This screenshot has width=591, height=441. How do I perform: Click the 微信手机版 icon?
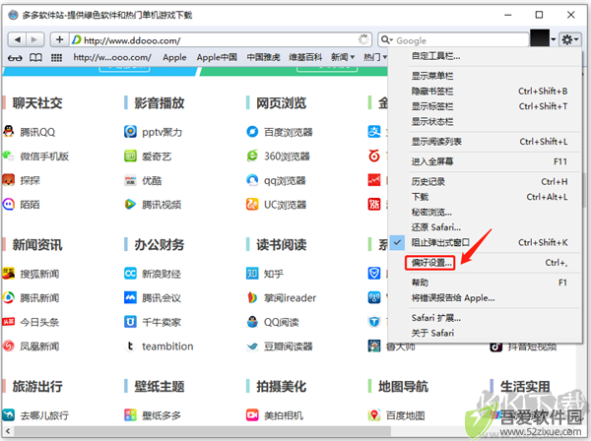tap(8, 156)
